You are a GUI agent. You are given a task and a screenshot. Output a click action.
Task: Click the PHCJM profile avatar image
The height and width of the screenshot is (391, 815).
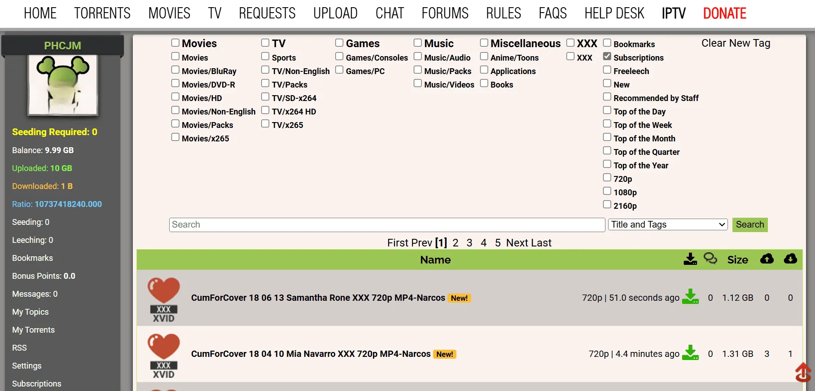coord(63,84)
